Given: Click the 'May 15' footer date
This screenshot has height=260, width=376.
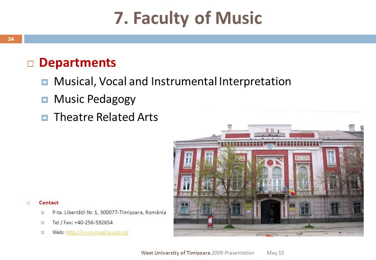Looking at the screenshot, I should coord(275,253).
